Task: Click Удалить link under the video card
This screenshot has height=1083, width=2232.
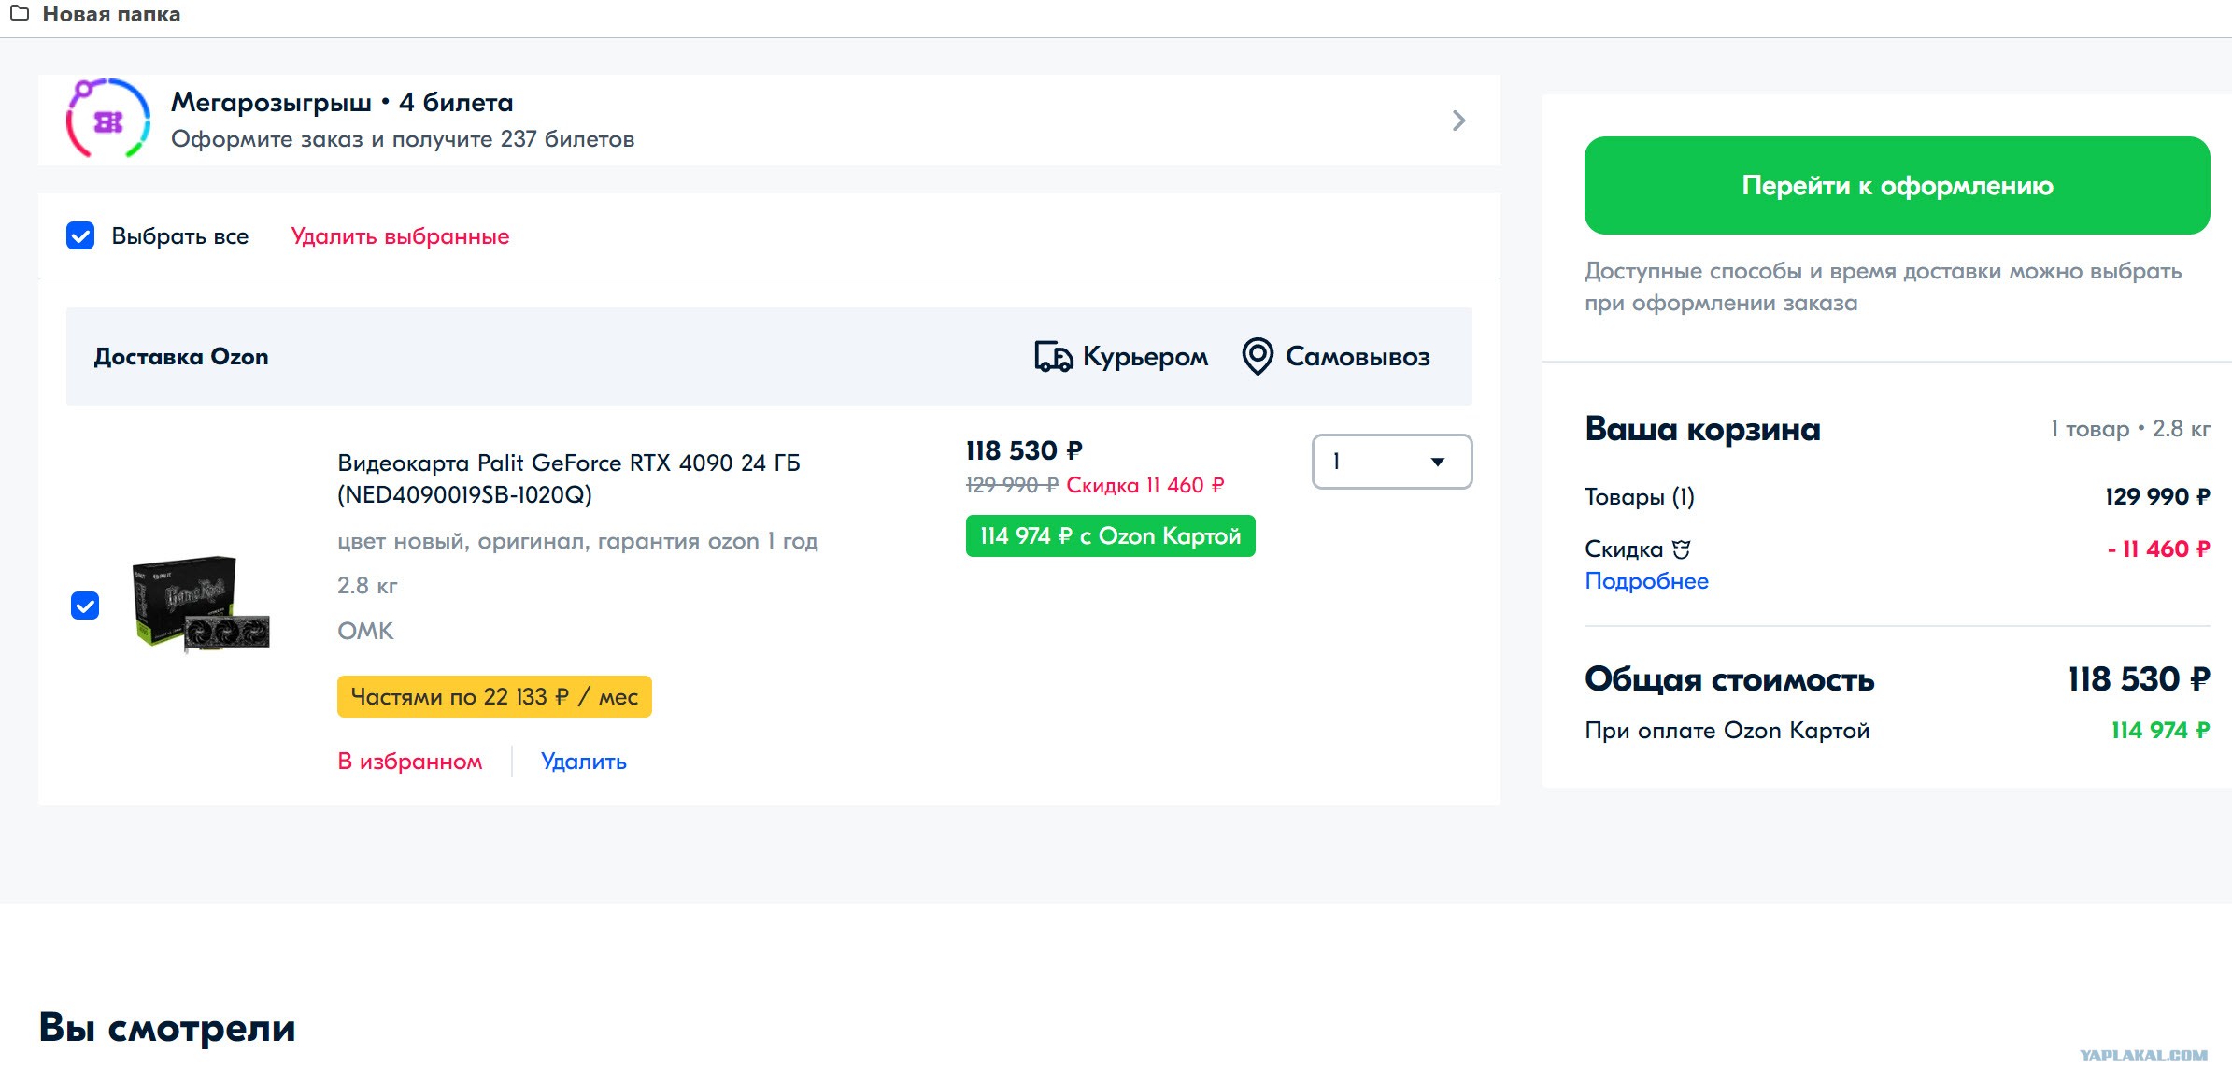Action: (584, 762)
